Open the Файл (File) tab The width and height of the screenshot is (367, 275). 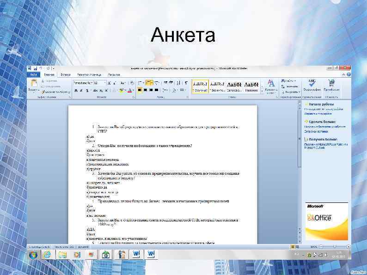pos(33,75)
